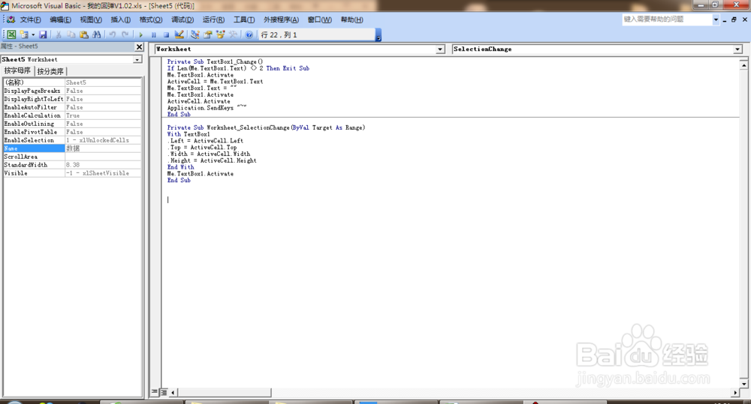Click the Insert UserForm icon
The height and width of the screenshot is (404, 751).
(24, 34)
